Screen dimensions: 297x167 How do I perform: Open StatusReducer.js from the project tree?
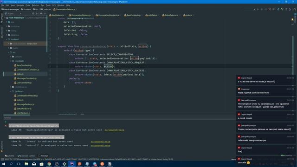tap(23, 109)
